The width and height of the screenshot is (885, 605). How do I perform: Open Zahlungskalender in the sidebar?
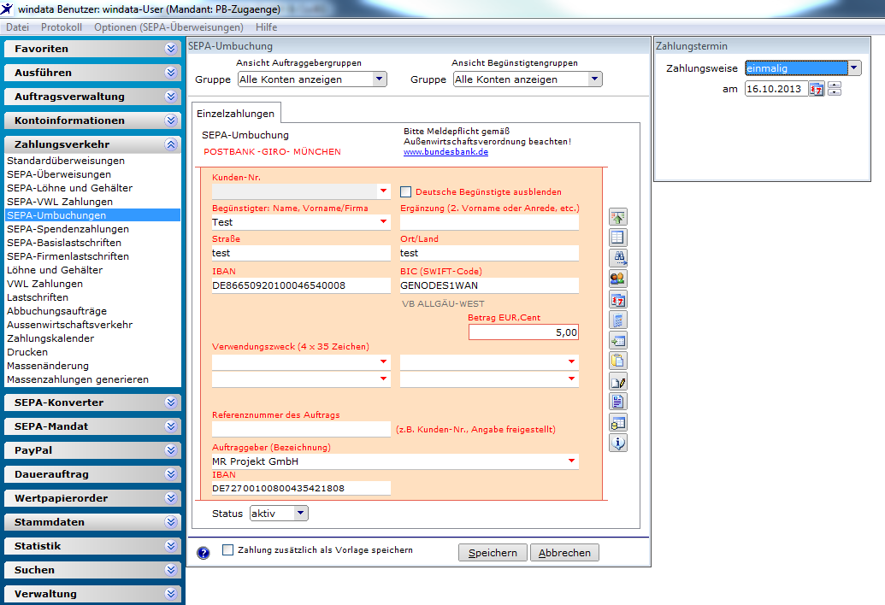[x=50, y=338]
